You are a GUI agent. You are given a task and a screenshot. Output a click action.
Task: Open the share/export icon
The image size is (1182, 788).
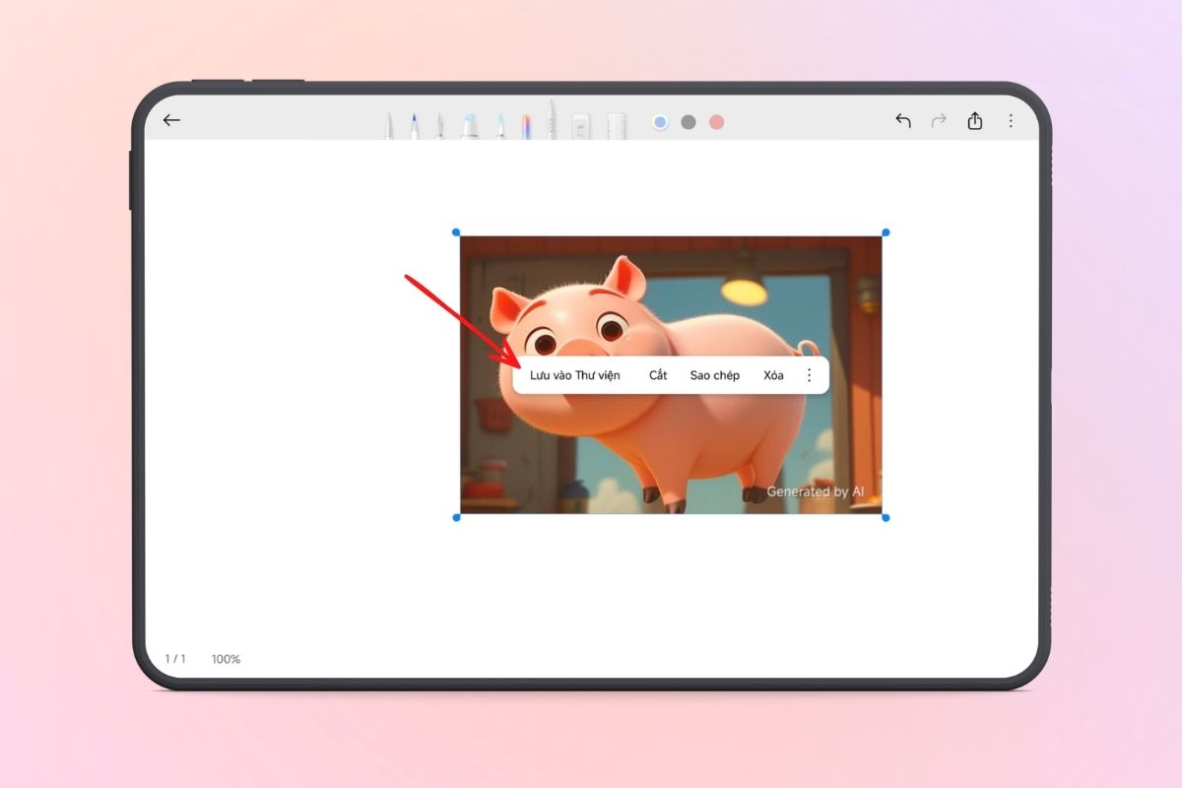tap(975, 121)
